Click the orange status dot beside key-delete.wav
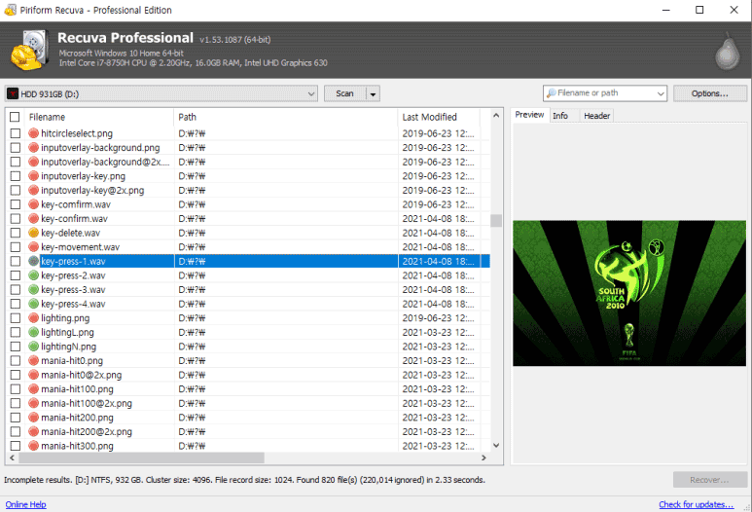Screen dimensions: 752x512 (34, 233)
